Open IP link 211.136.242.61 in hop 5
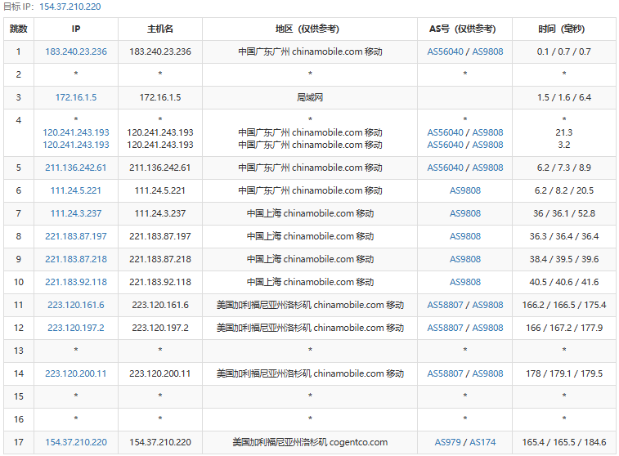The image size is (619, 456). pyautogui.click(x=76, y=168)
